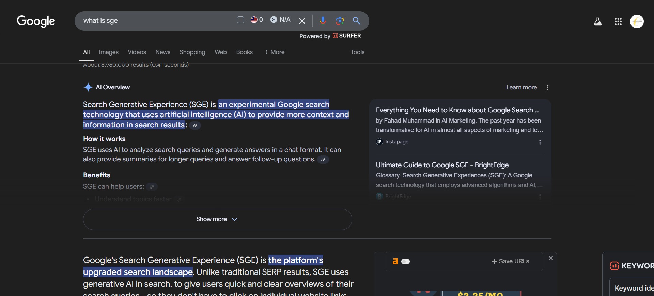
Task: Click the 'Benefits' heading
Action: (x=97, y=175)
